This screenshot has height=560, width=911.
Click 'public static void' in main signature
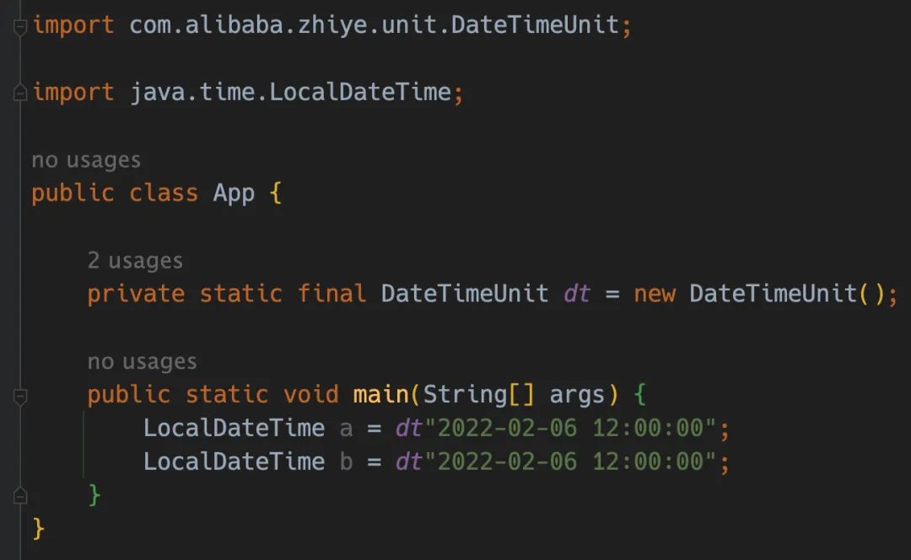(213, 395)
